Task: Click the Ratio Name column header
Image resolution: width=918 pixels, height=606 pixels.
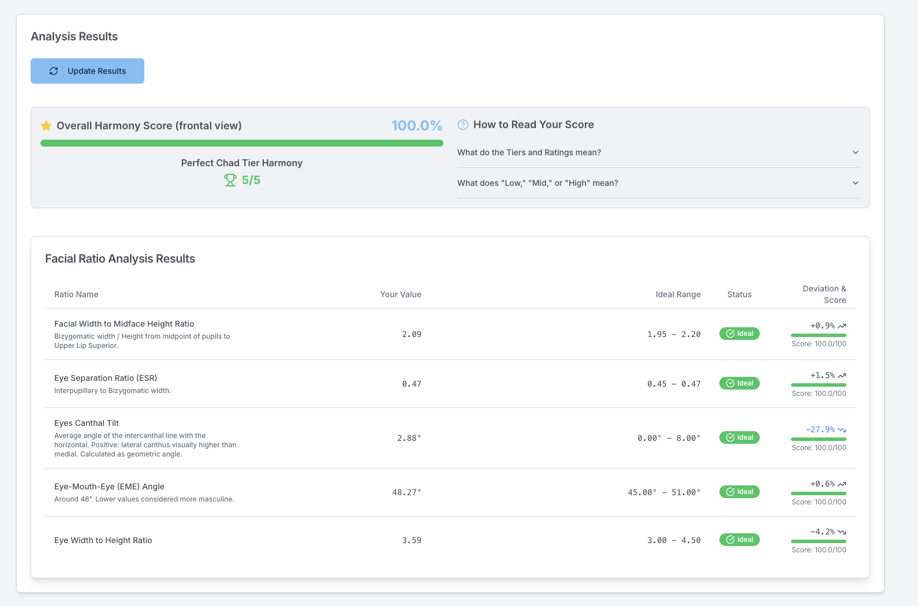Action: tap(76, 294)
